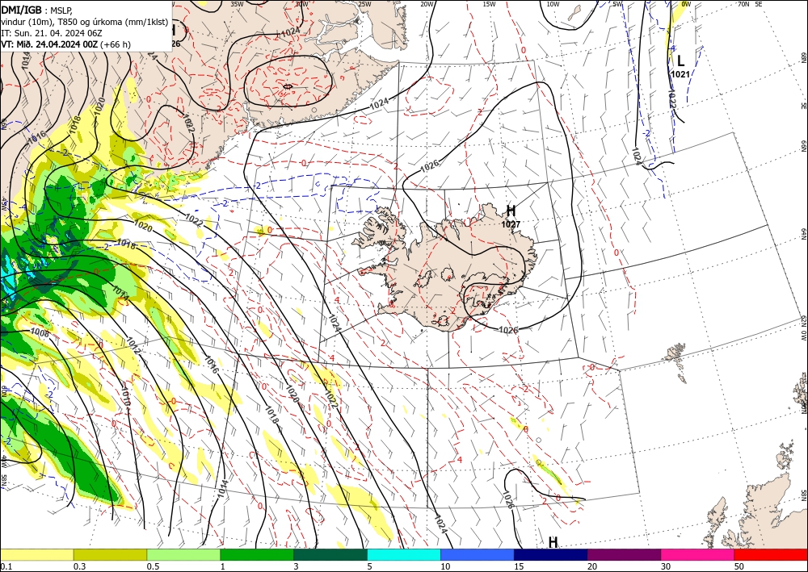Click the navy 15–20 legend swatch
This screenshot has height=572, width=808.
click(550, 554)
